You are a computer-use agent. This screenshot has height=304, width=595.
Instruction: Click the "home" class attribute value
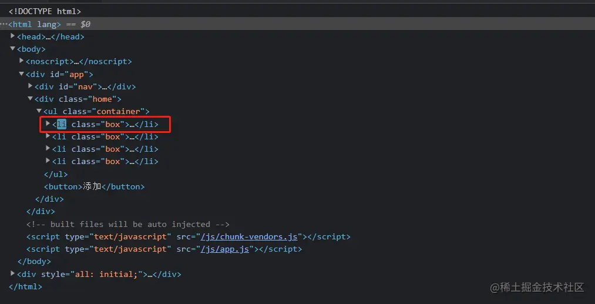[102, 99]
